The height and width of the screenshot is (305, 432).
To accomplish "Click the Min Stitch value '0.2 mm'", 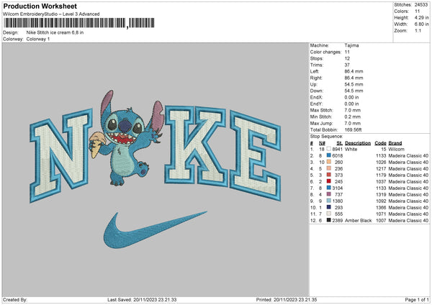I will (352, 117).
